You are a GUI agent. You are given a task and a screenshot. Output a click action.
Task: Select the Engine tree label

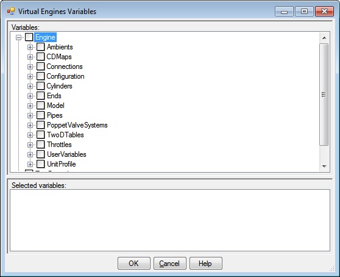point(45,37)
